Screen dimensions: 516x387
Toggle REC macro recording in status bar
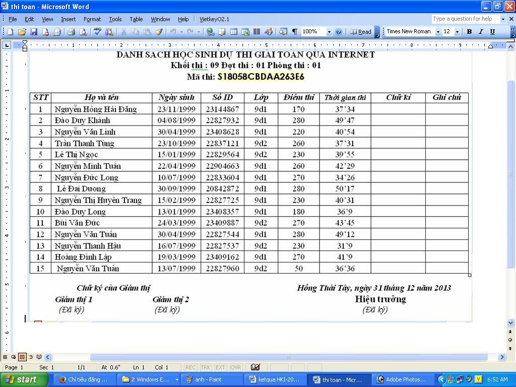pos(190,367)
